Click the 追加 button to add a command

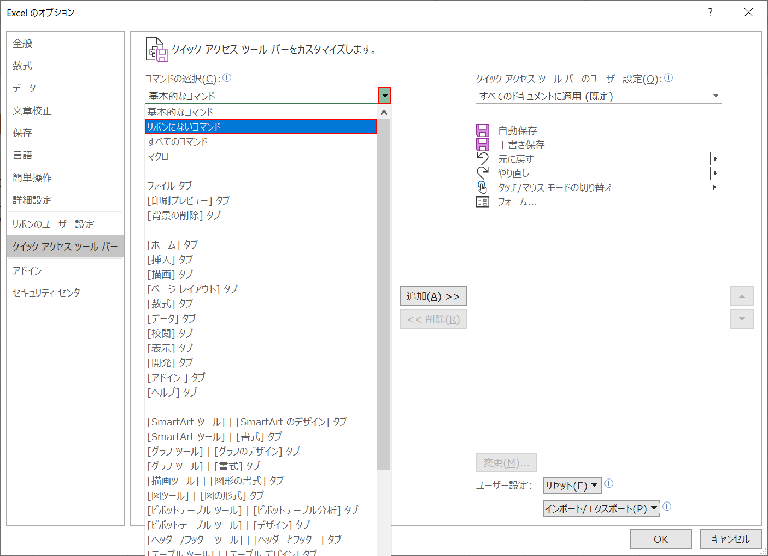[x=433, y=296]
